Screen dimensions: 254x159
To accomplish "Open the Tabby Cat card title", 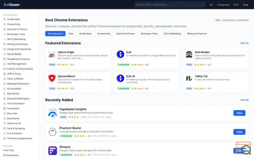I will click(x=201, y=76).
